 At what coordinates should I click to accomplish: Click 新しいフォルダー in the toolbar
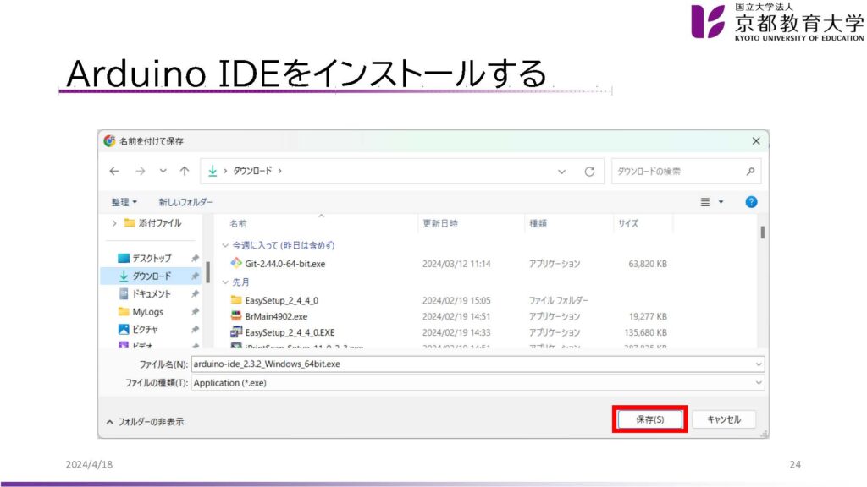[x=185, y=202]
